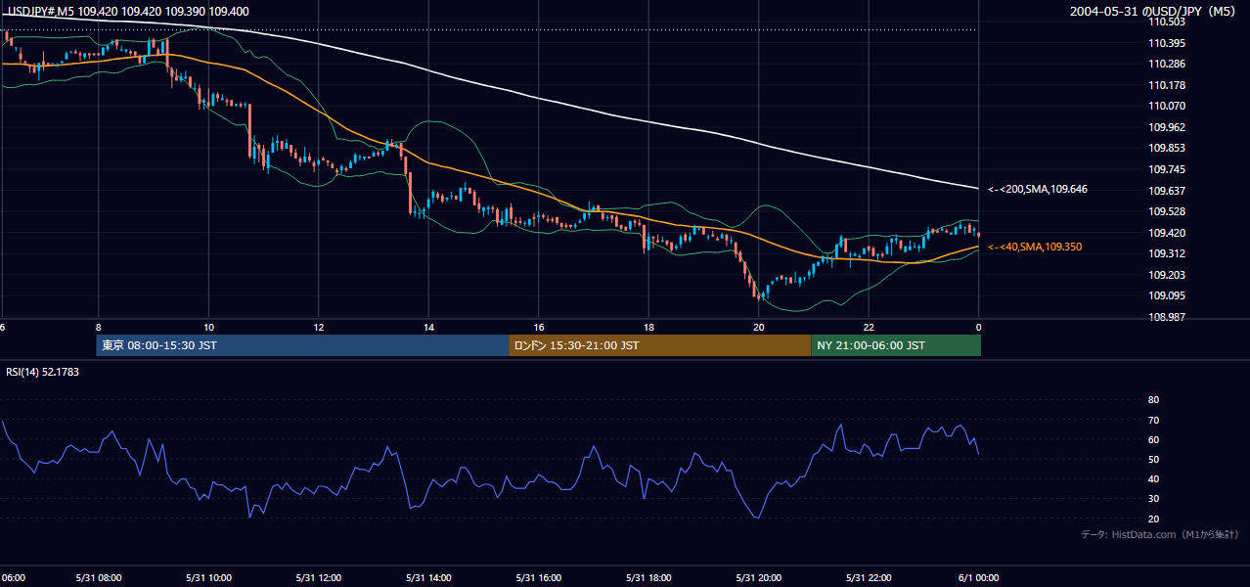
Task: Click price axis value 109.745
Action: click(1167, 169)
